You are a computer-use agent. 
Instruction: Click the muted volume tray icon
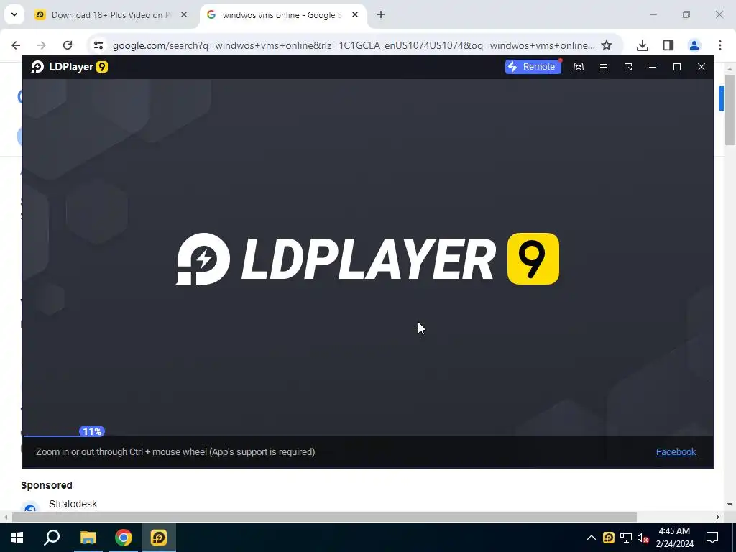pos(643,538)
